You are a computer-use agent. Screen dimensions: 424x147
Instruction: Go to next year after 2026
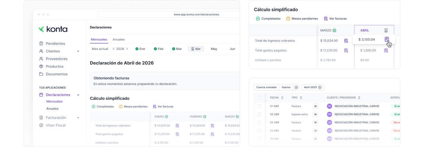point(127,49)
